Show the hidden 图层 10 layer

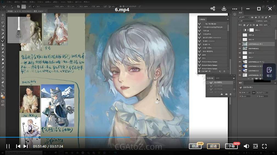click(x=240, y=35)
